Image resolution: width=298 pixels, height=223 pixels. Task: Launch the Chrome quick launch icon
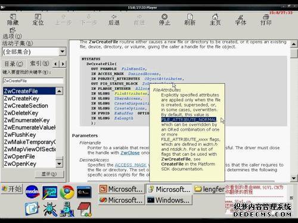67,192
